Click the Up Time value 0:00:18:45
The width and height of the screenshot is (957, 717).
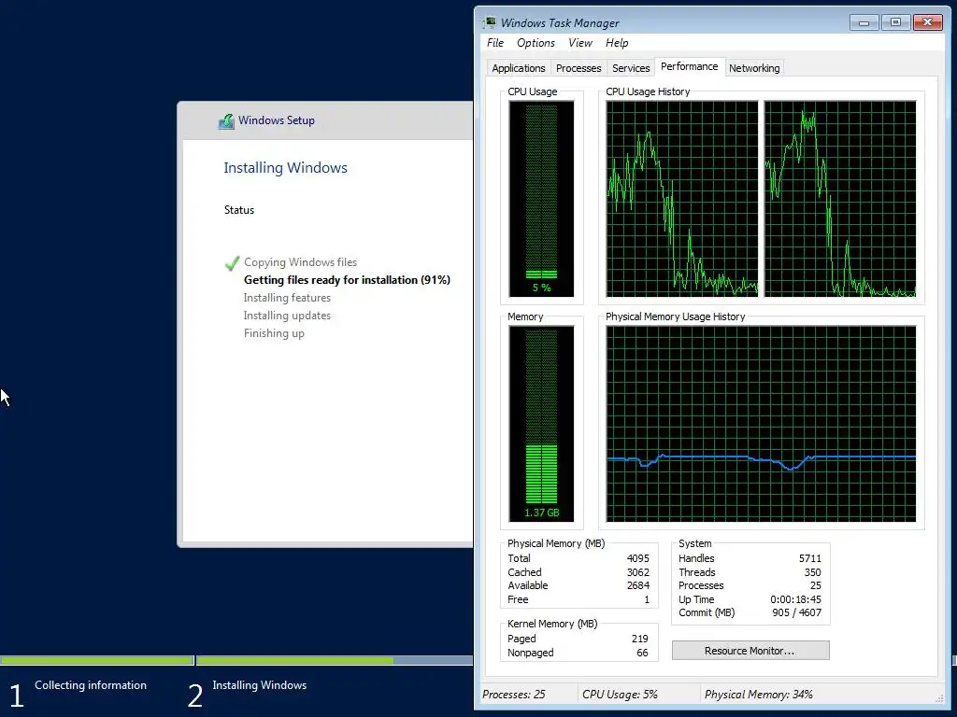(x=795, y=600)
